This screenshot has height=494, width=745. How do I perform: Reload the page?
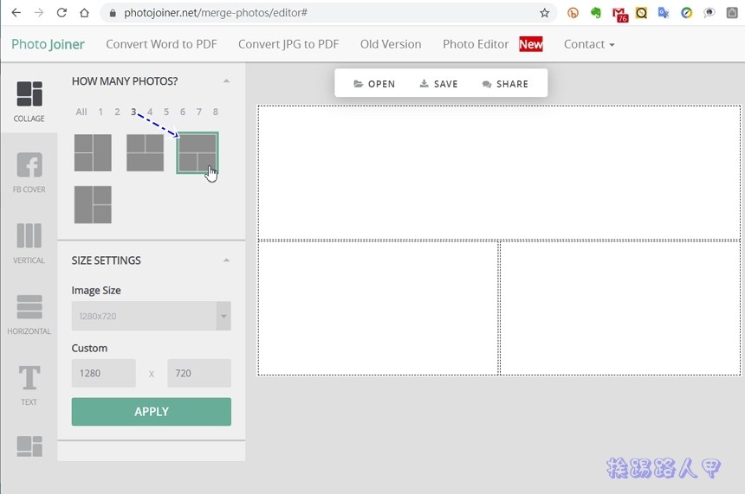tap(62, 13)
